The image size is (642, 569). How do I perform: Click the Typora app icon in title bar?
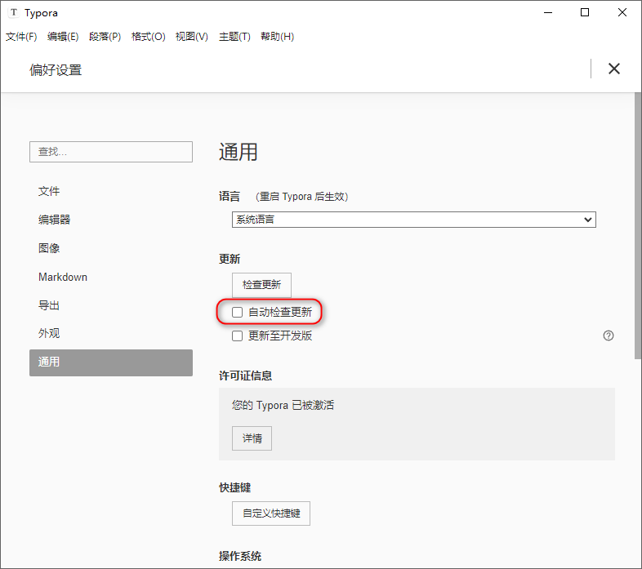[14, 13]
